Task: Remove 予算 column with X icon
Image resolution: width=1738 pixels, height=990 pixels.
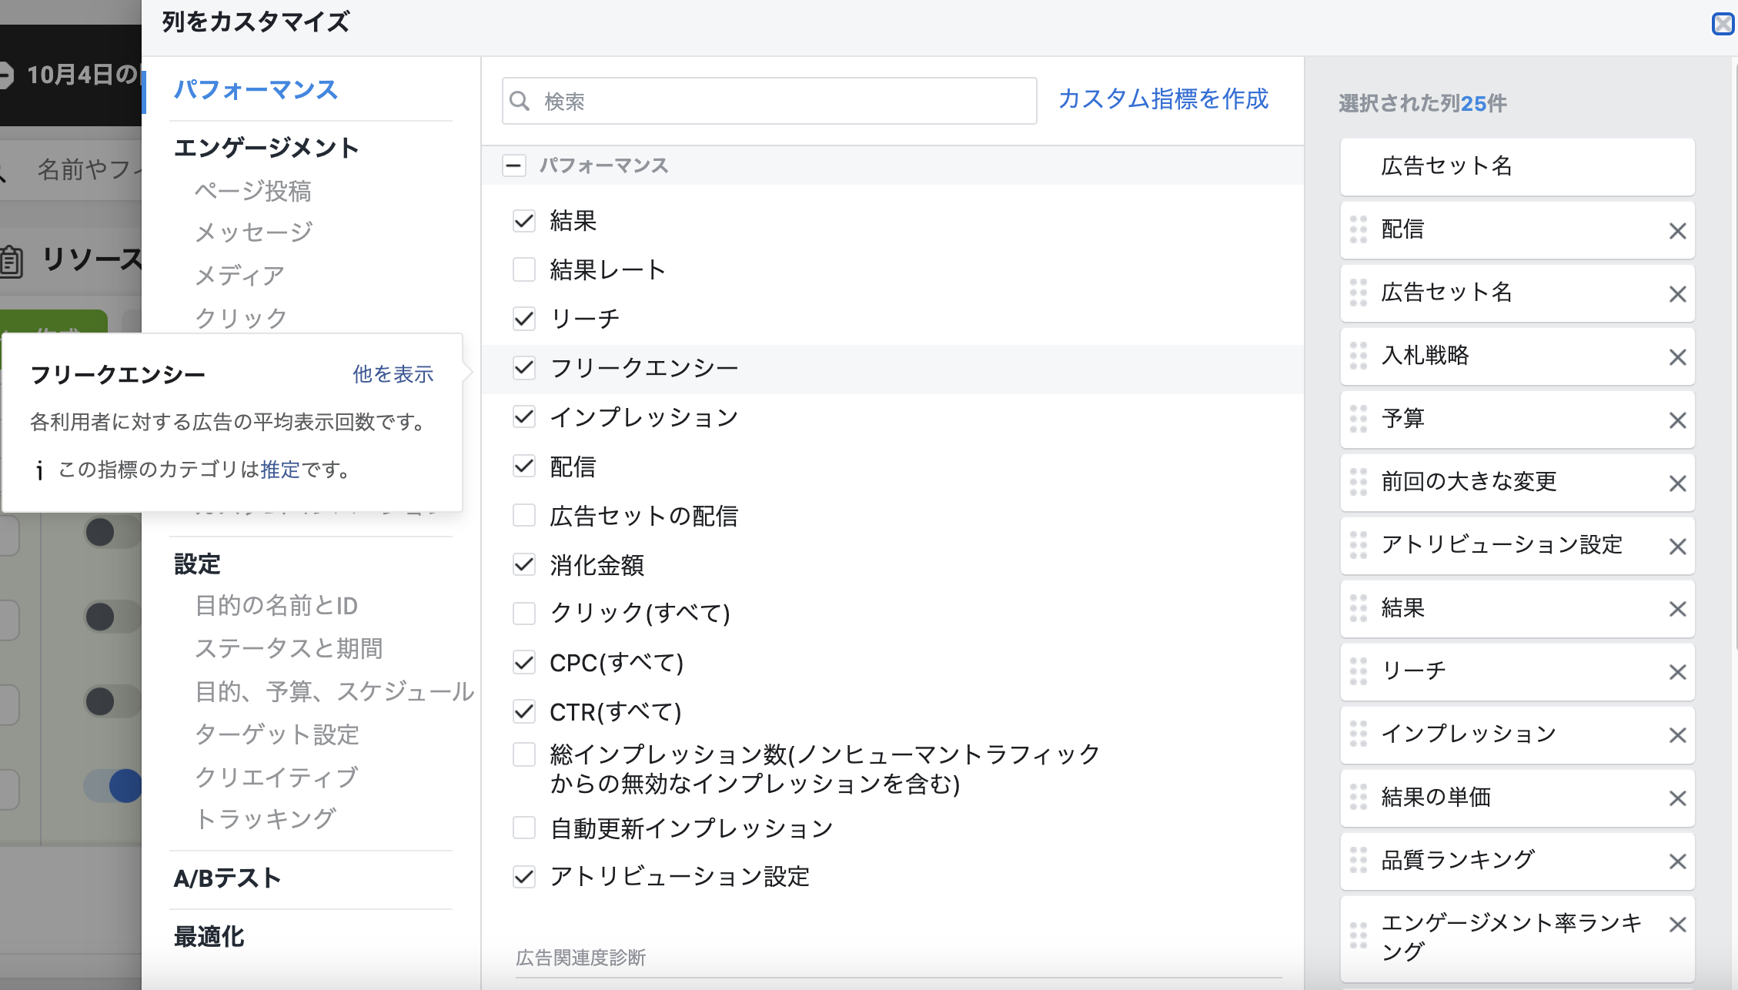Action: [x=1677, y=420]
